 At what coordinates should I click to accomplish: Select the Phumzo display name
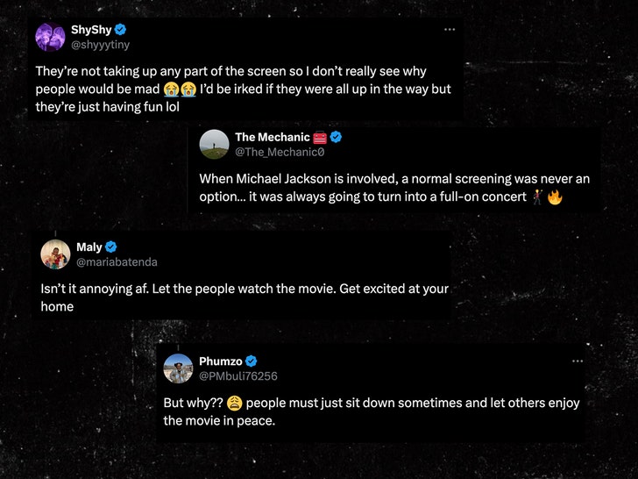[221, 361]
